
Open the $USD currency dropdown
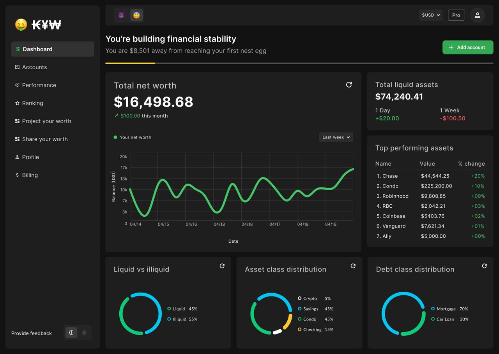[431, 15]
